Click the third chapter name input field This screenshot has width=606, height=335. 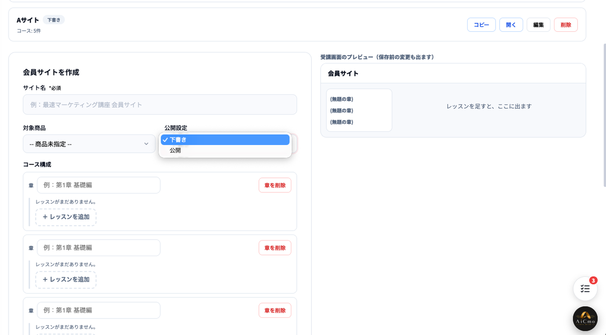[x=98, y=310]
